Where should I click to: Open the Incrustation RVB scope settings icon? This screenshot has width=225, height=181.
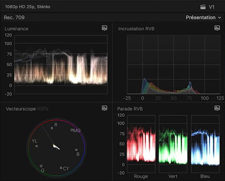pos(217,28)
